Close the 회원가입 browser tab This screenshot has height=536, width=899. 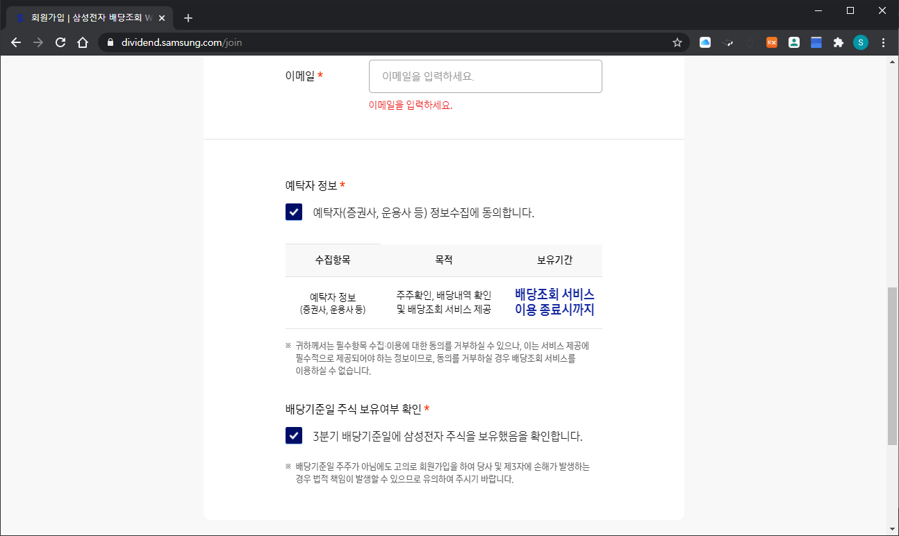[x=162, y=18]
